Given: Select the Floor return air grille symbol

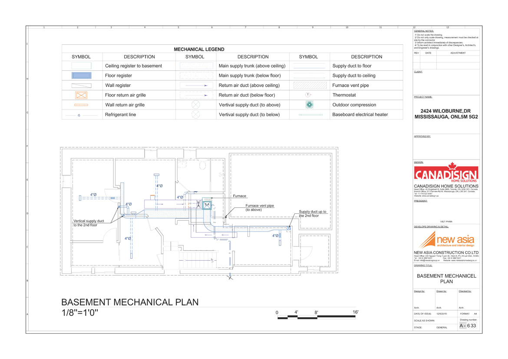Looking at the screenshot, I should (x=81, y=95).
